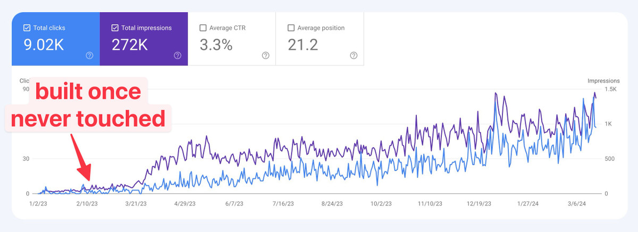
Task: Click help icon on Total clicks card
Action: pos(89,55)
